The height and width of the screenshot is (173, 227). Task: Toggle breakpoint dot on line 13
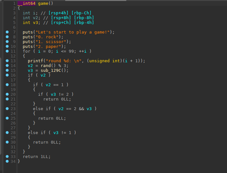tap(7, 61)
